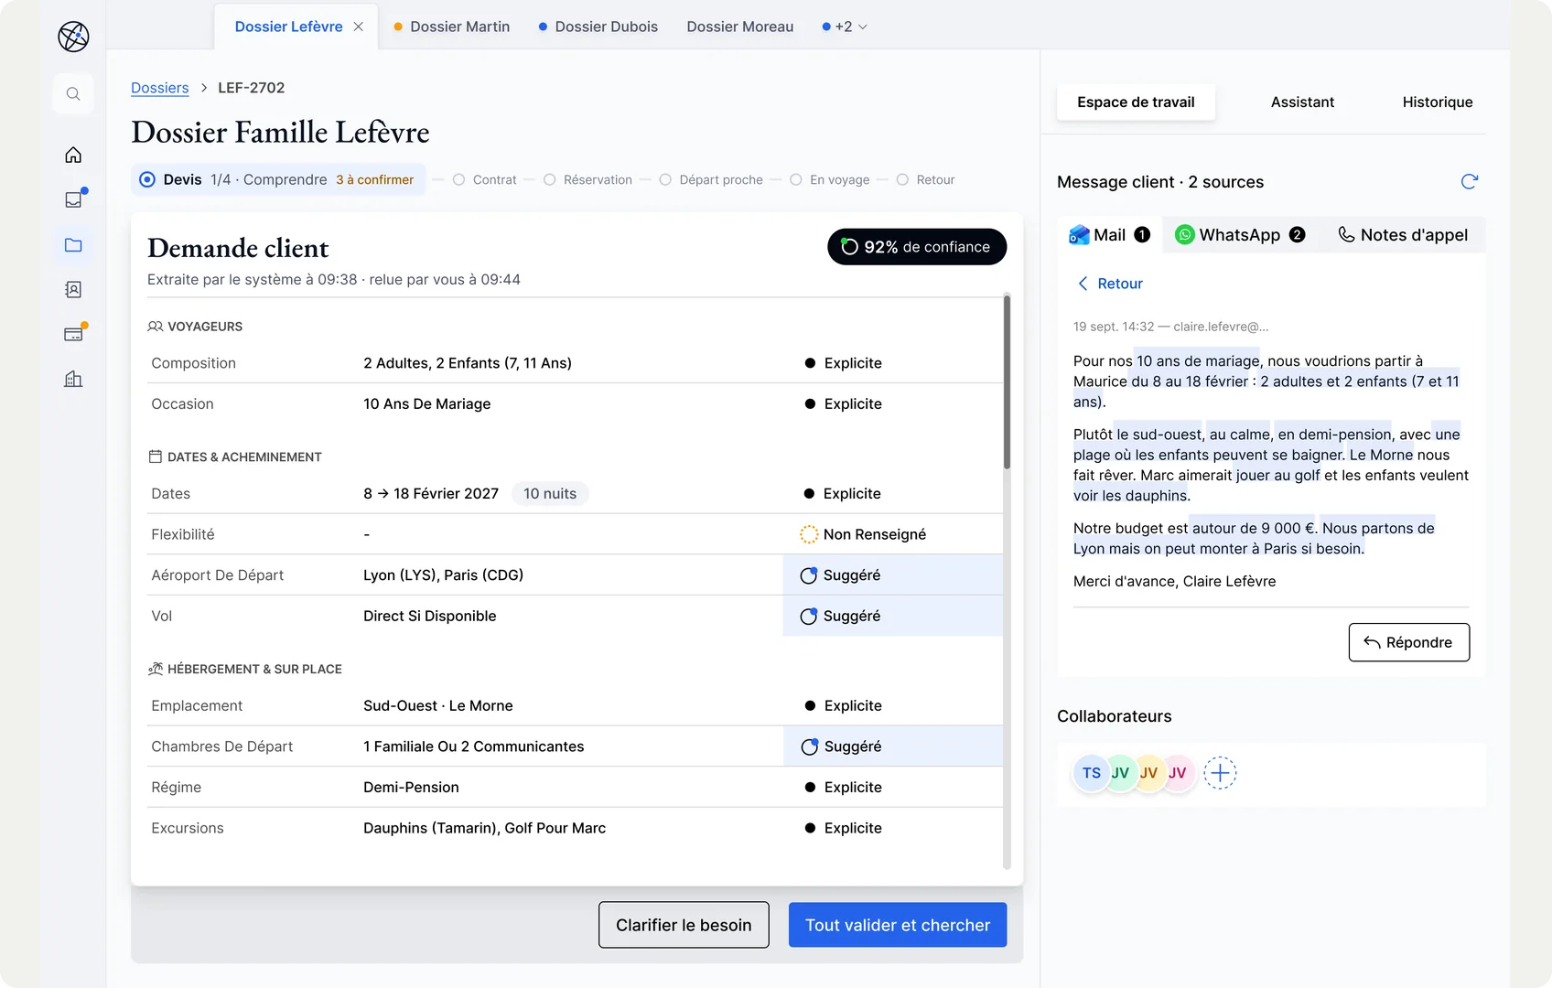Click the yellow JV collaborator avatar

click(x=1148, y=773)
